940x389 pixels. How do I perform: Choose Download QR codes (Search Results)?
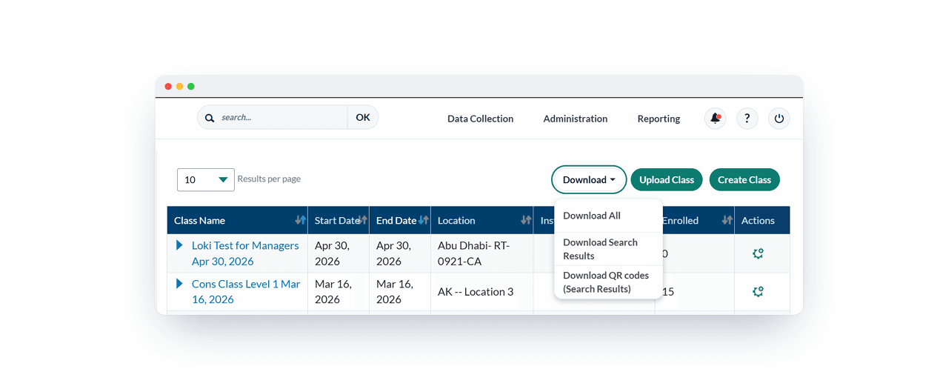pyautogui.click(x=607, y=282)
